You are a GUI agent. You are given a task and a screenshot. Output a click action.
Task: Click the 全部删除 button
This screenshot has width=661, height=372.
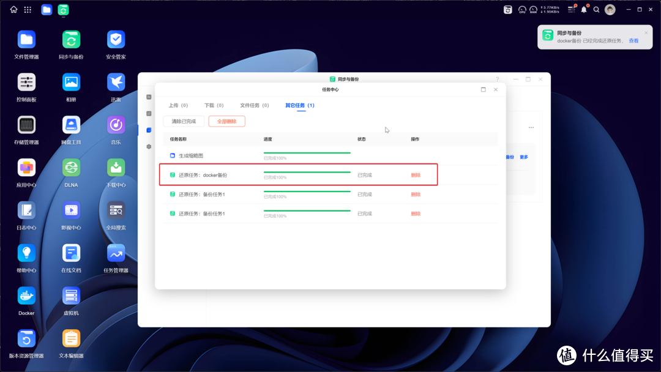coord(227,121)
